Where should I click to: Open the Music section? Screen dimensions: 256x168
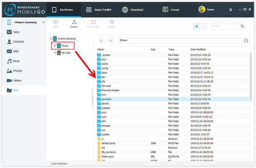(24, 61)
